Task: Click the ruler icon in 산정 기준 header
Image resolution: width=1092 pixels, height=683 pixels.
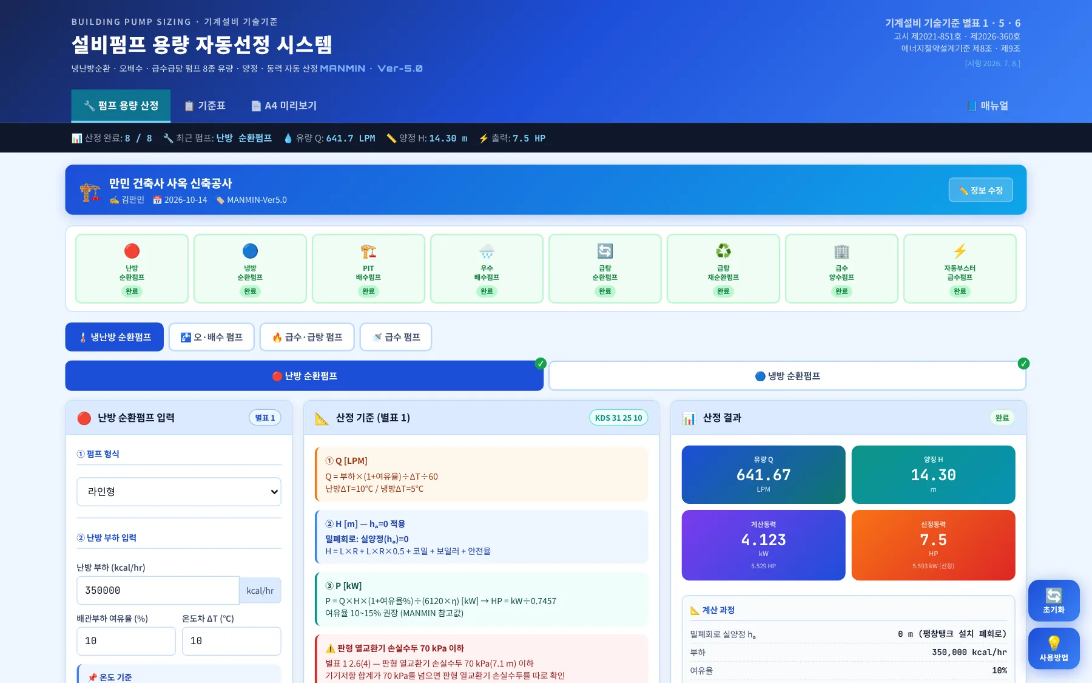Action: pos(322,418)
